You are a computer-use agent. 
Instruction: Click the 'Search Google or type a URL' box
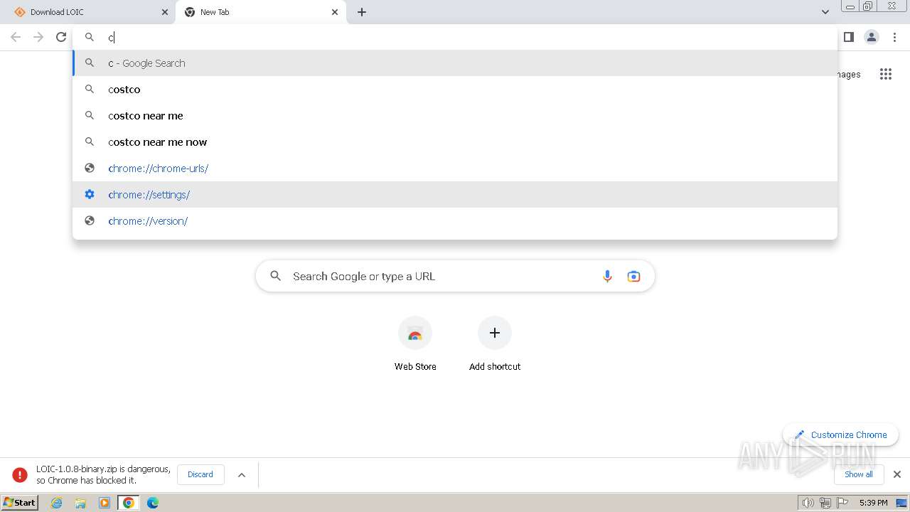(x=455, y=277)
